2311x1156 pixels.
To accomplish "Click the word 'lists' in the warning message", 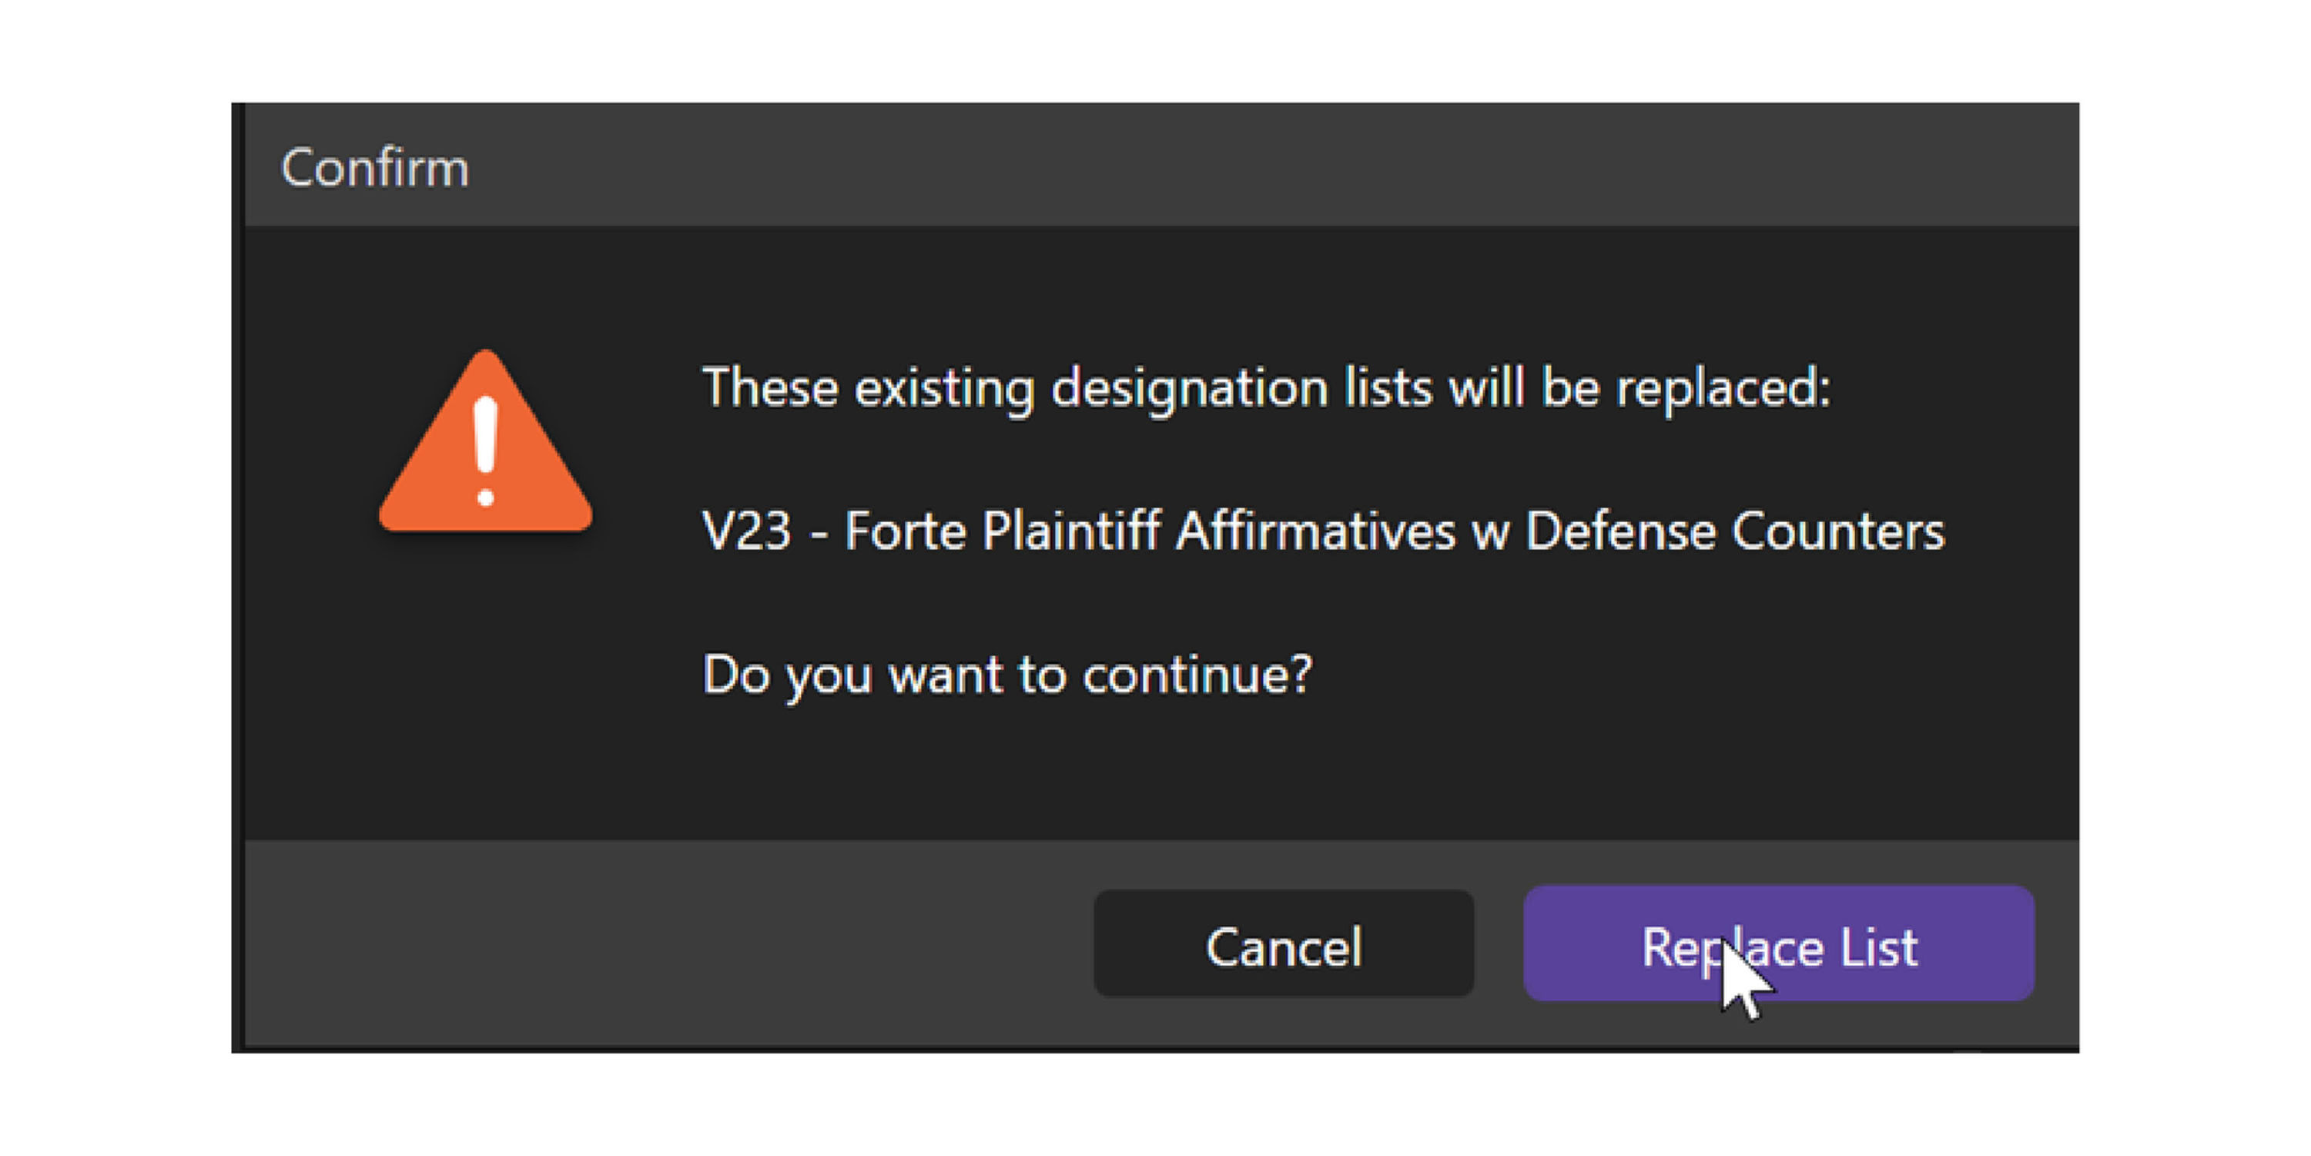I will (1387, 387).
